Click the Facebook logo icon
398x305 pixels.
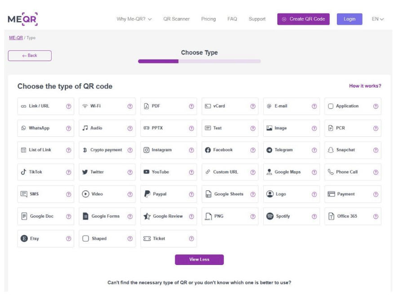pos(208,150)
